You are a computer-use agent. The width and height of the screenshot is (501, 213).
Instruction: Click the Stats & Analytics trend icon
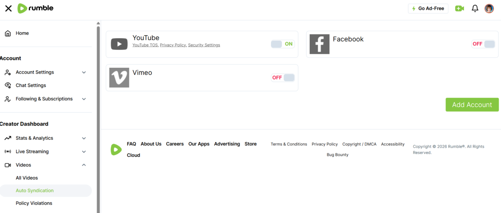click(x=8, y=138)
